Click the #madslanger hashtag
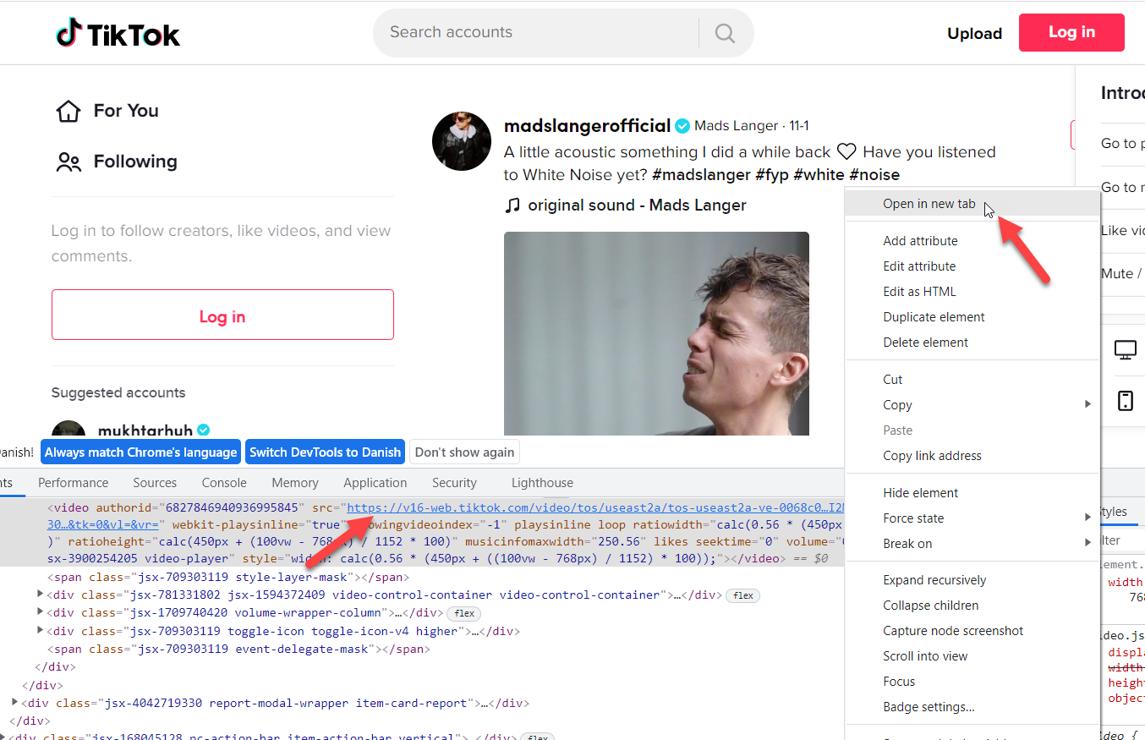Image resolution: width=1145 pixels, height=740 pixels. [701, 175]
